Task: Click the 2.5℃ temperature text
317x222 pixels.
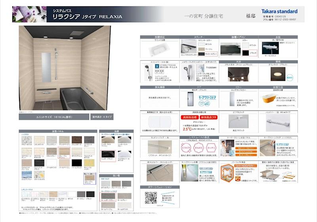Action: (x=187, y=129)
